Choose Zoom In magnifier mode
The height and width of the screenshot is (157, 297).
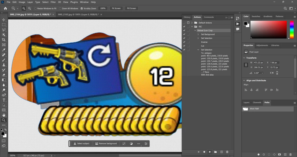(24, 8)
